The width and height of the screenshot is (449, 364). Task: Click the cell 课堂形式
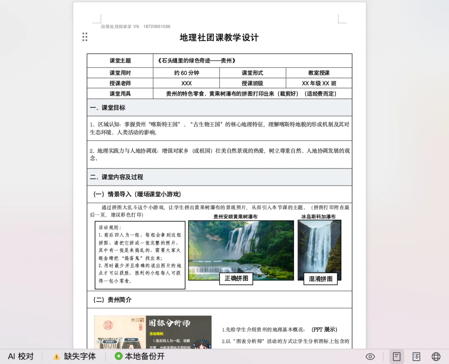click(x=253, y=73)
